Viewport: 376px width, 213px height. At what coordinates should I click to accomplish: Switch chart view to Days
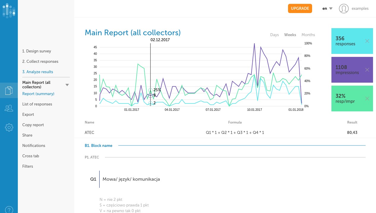[274, 35]
